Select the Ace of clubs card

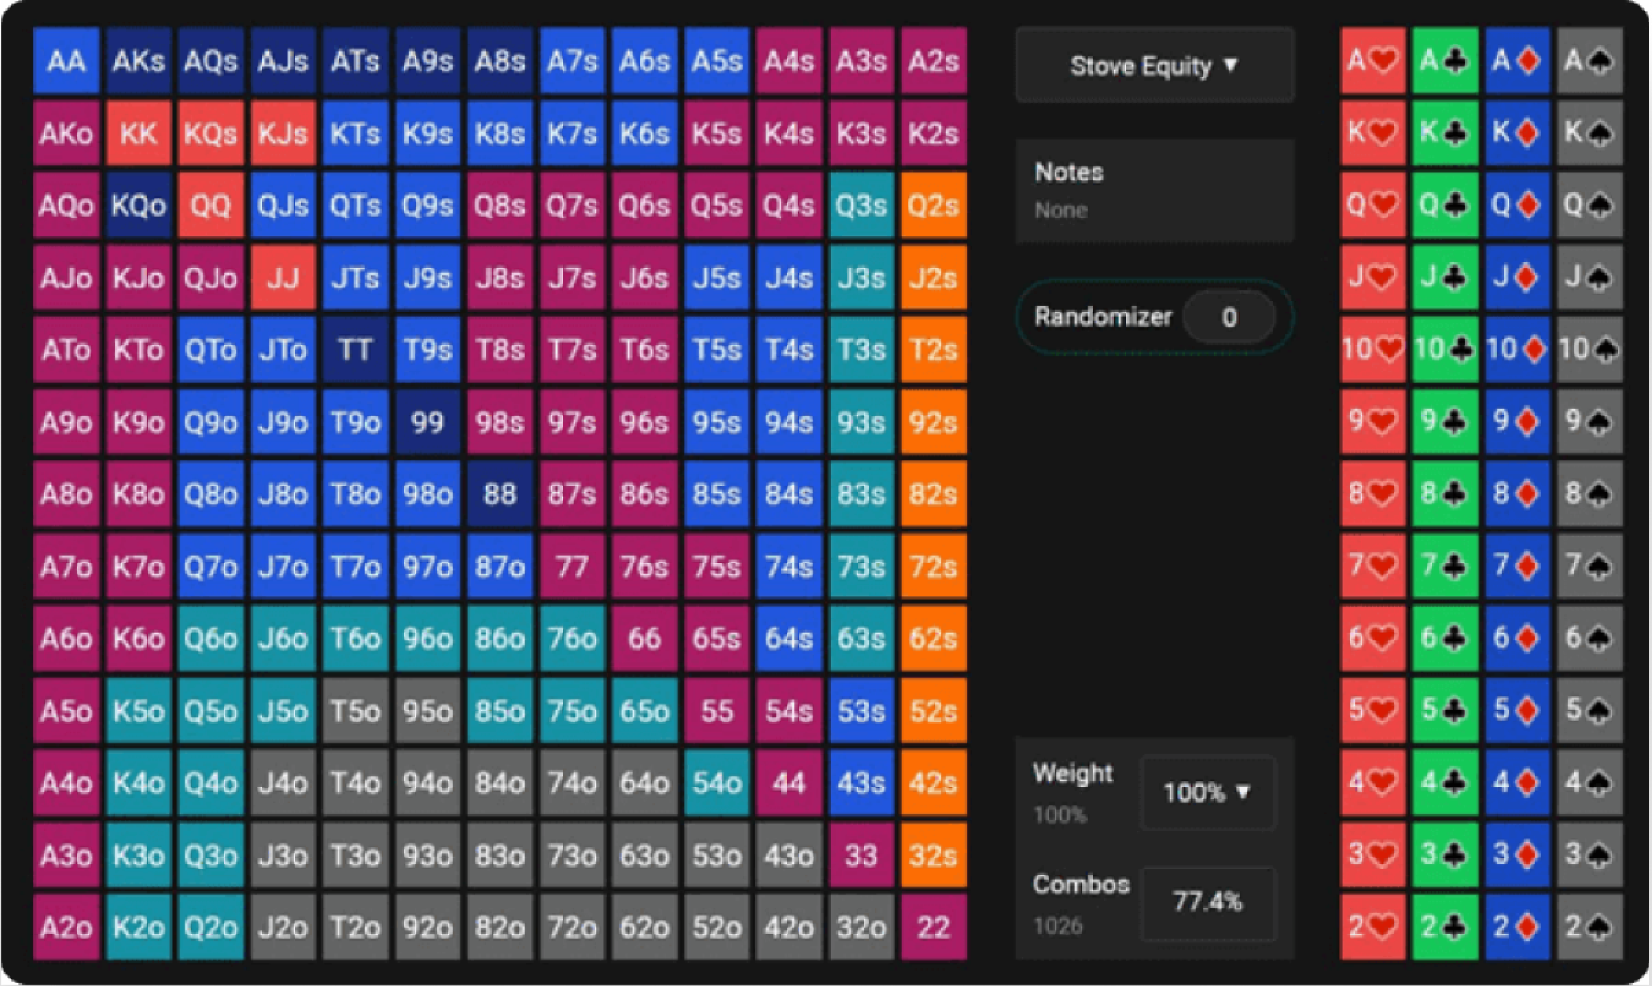pyautogui.click(x=1445, y=61)
